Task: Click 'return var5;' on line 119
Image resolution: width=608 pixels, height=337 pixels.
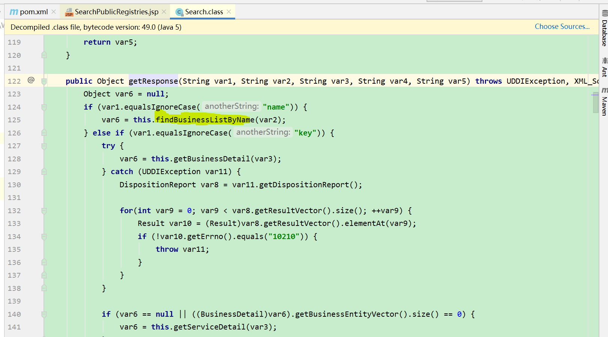Action: tap(110, 42)
